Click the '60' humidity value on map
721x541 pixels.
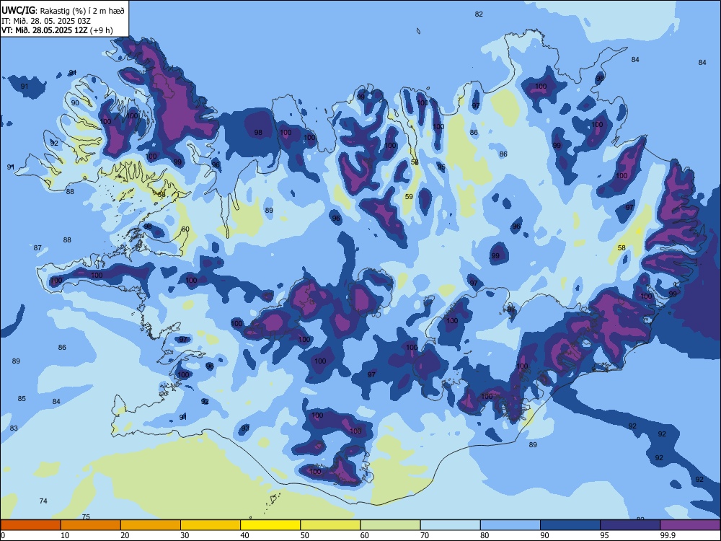point(185,229)
